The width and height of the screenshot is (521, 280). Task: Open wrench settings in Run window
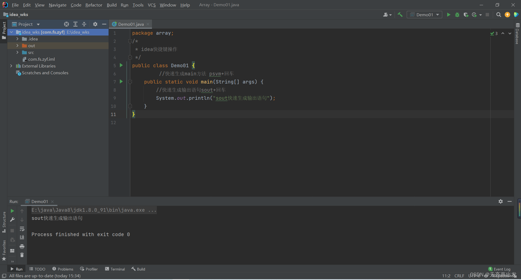pos(12,220)
